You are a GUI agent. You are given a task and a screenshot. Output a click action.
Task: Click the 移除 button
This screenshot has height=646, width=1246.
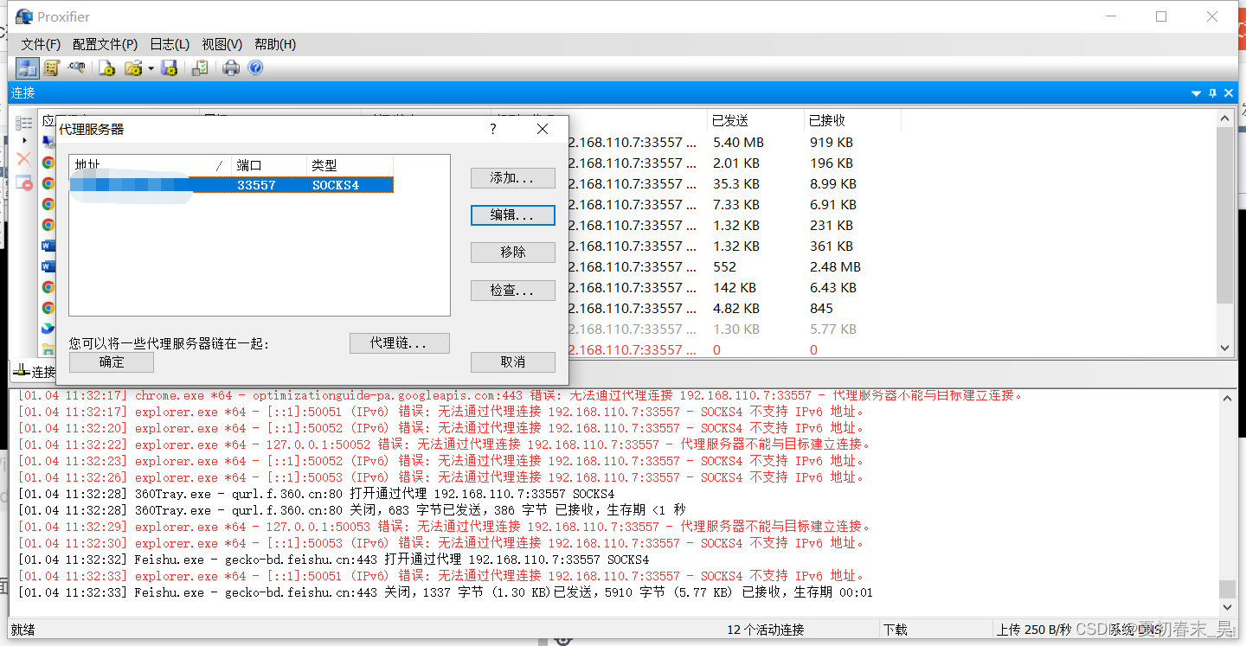[513, 253]
